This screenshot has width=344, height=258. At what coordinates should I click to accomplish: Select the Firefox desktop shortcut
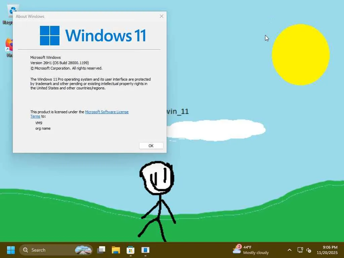click(x=9, y=48)
